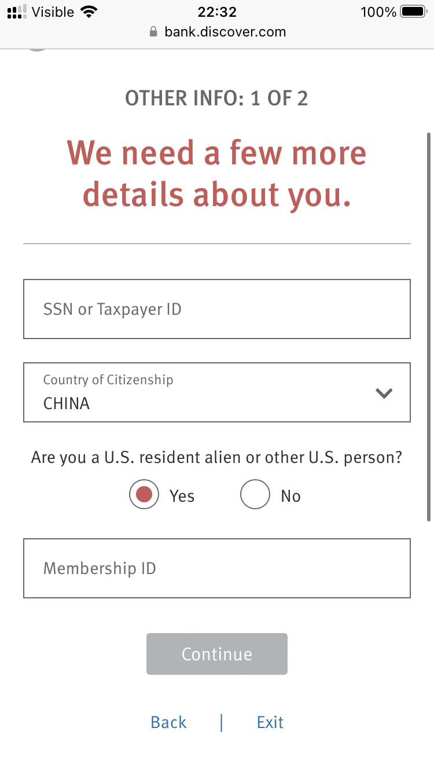Image resolution: width=434 pixels, height=772 pixels.
Task: Tap the 22:32 clock in status bar
Action: pos(217,12)
